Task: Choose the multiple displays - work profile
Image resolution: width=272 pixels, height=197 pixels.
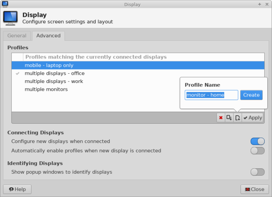Action: tap(54, 81)
